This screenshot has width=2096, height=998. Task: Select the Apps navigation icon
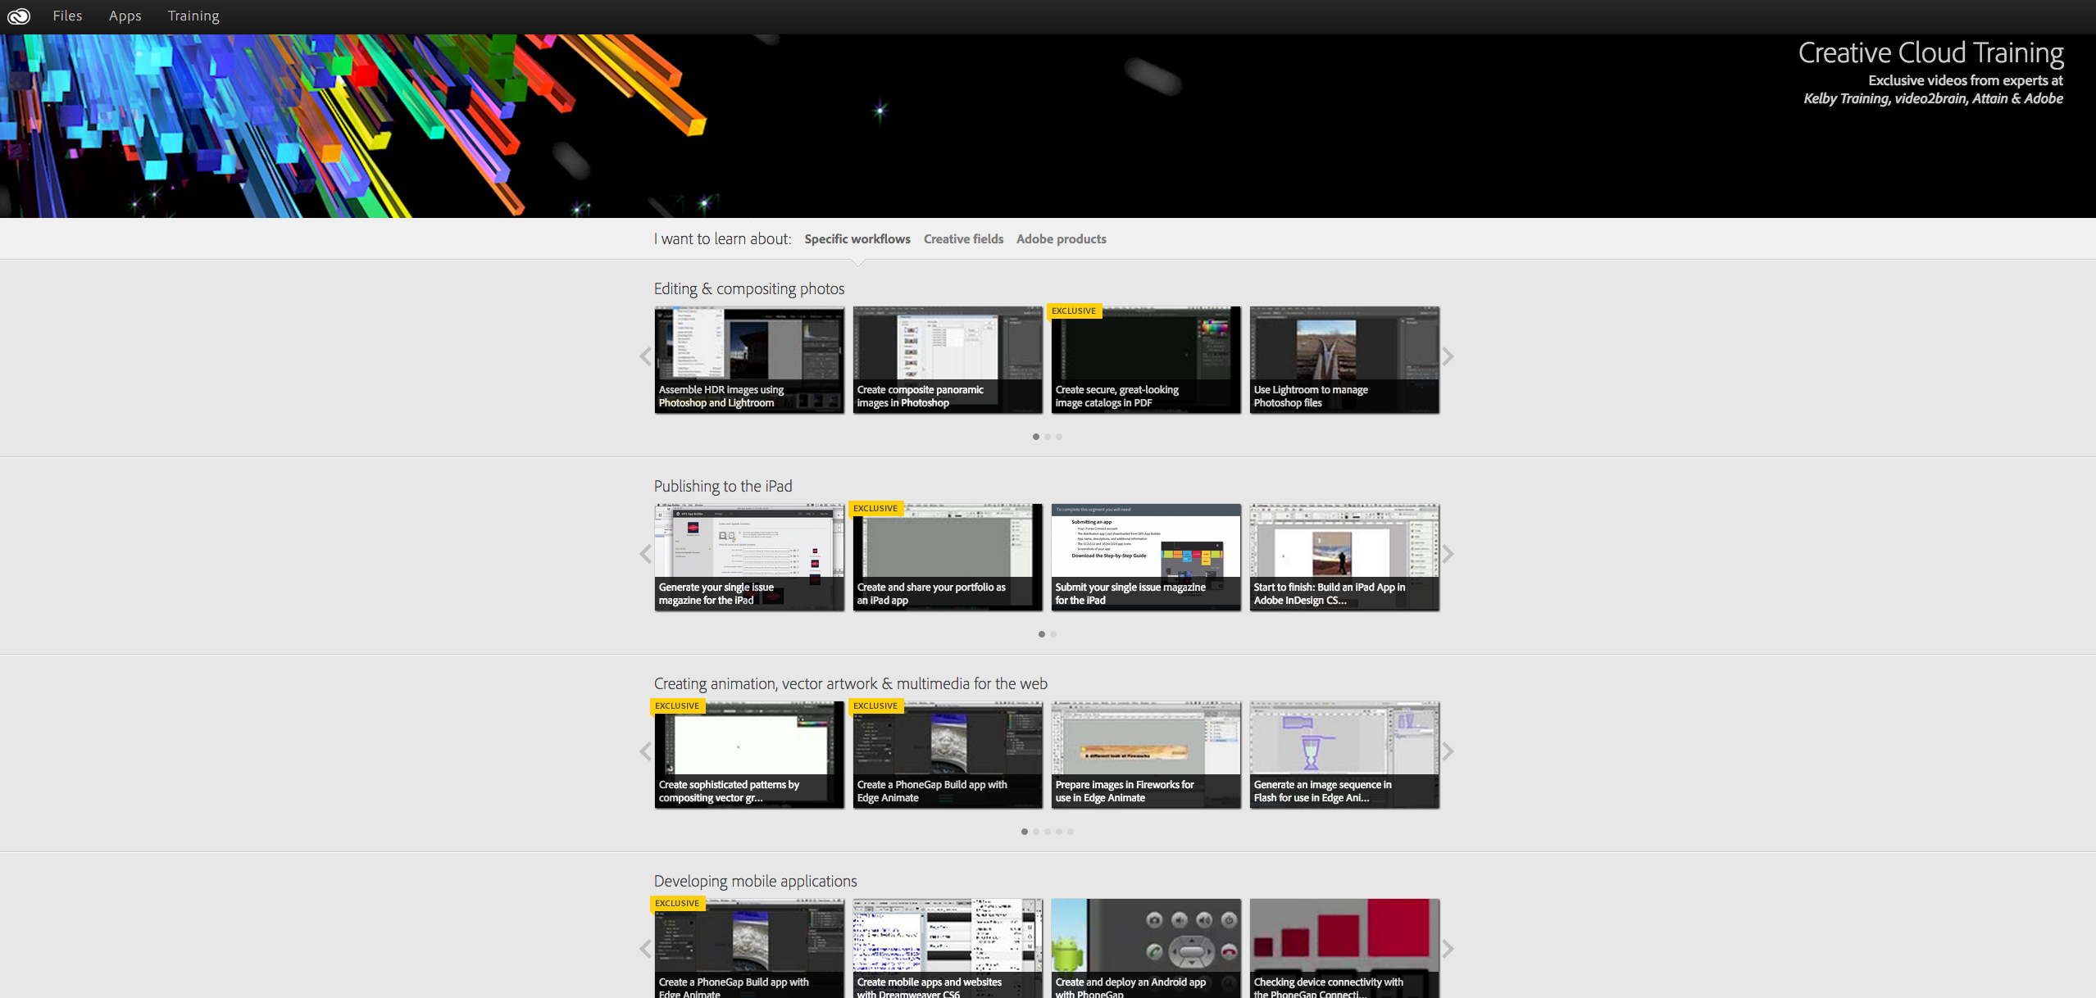click(123, 16)
